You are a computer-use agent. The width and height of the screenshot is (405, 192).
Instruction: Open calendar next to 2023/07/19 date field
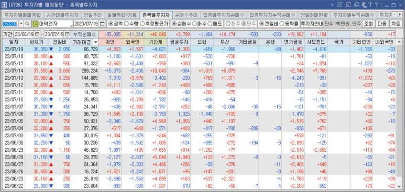coord(102,24)
